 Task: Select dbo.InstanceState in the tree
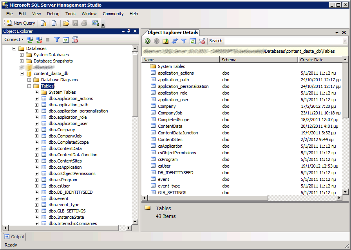pyautogui.click(x=66, y=217)
